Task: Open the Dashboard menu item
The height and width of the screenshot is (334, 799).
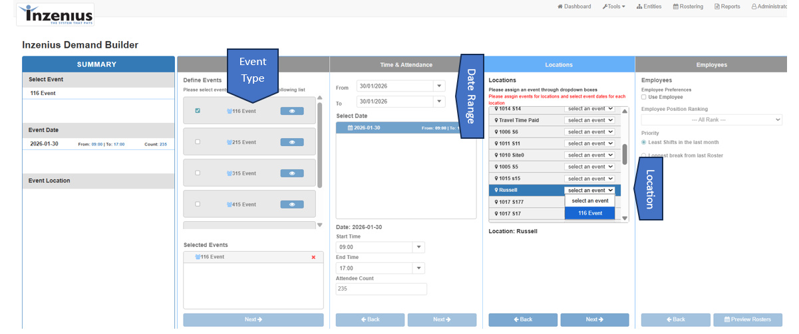Action: coord(574,7)
